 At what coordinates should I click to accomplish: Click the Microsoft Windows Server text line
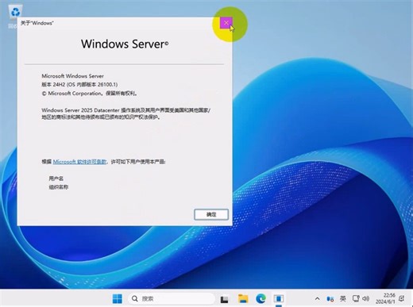[x=72, y=76]
